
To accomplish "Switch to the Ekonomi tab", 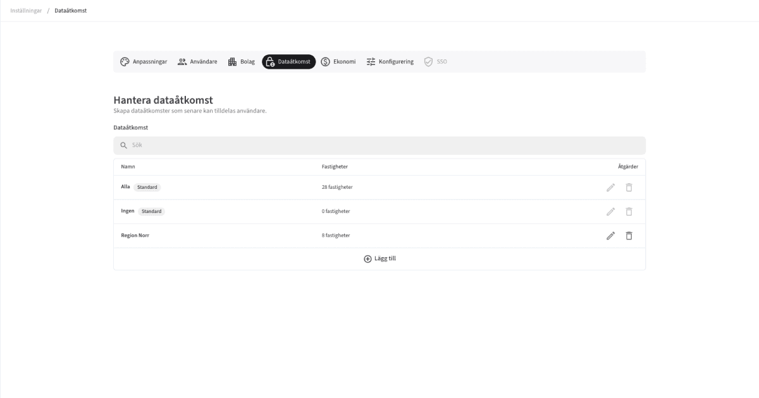I will point(338,61).
